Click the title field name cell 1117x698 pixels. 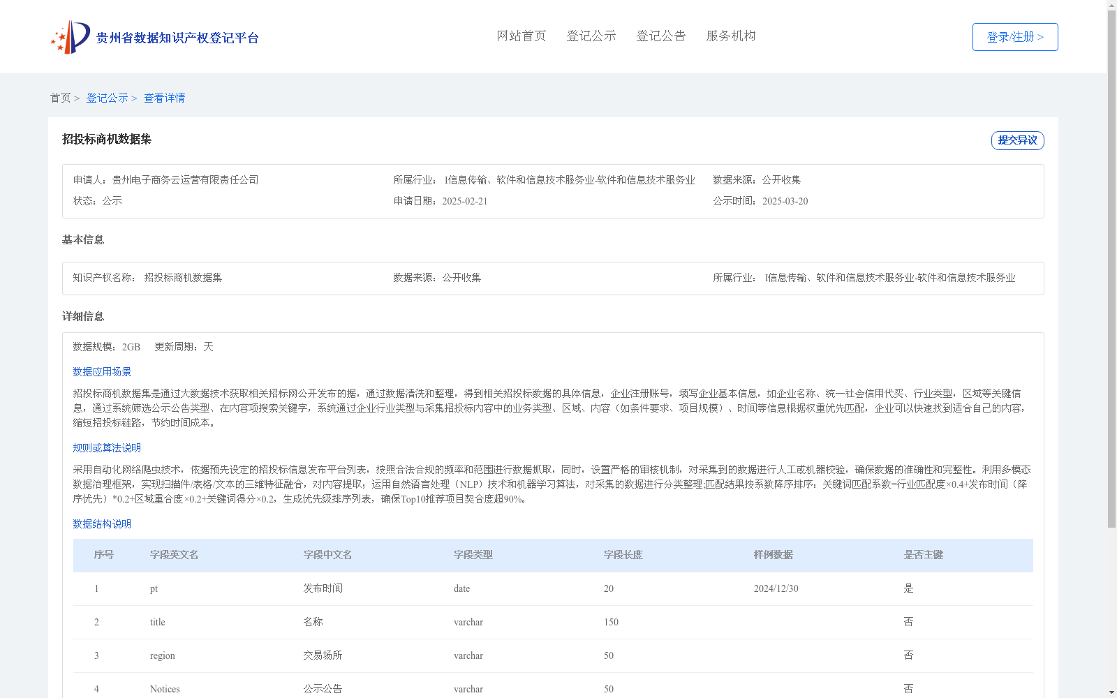tap(158, 622)
